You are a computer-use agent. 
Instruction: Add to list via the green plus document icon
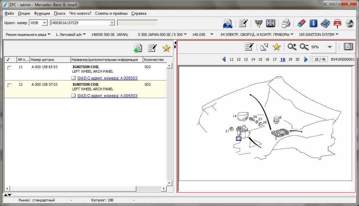click(138, 48)
